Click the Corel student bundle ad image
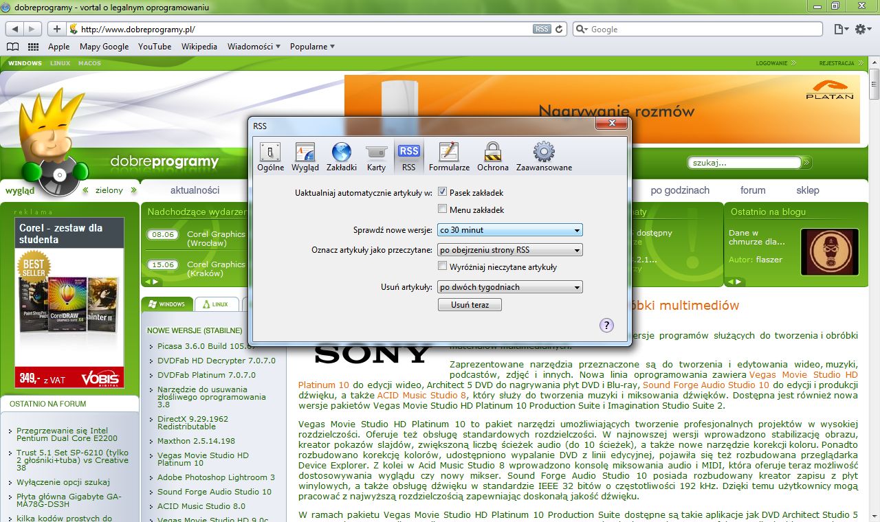880x522 pixels. point(69,303)
